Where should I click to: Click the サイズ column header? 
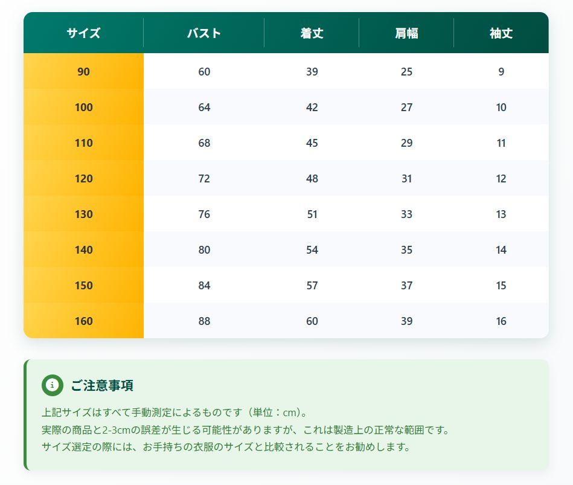83,33
